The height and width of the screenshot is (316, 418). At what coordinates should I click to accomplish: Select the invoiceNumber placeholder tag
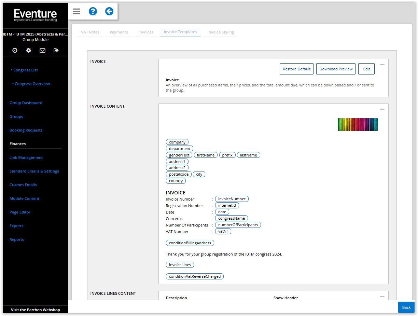[232, 199]
